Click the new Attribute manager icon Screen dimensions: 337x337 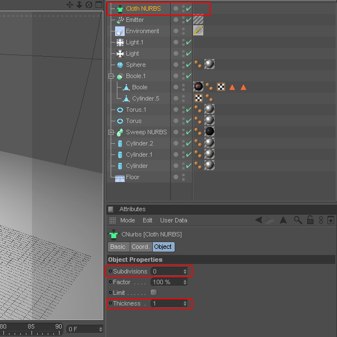pos(331,220)
